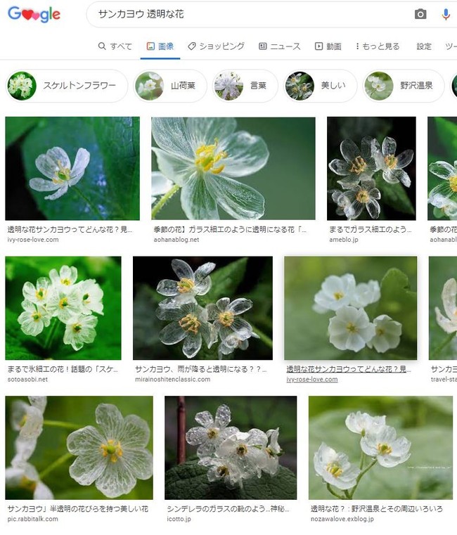
Task: Click the 野沢温泉 chip thumbnail
Action: pyautogui.click(x=379, y=86)
